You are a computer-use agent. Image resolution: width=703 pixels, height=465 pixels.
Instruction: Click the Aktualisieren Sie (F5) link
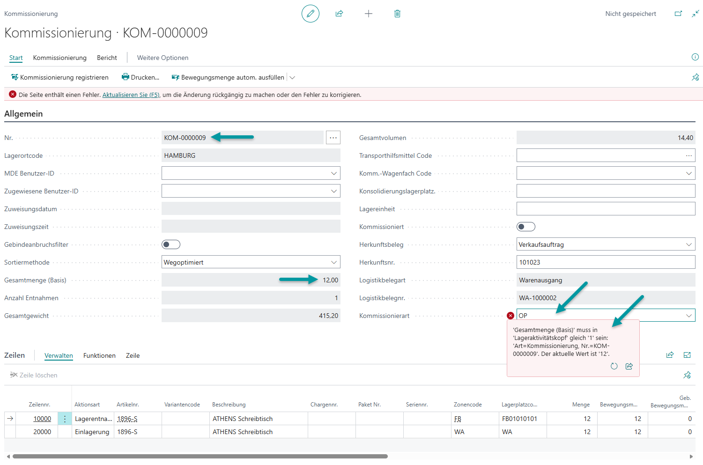pos(131,95)
